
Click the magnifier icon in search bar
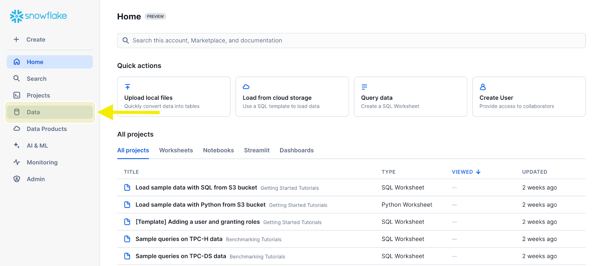point(126,41)
